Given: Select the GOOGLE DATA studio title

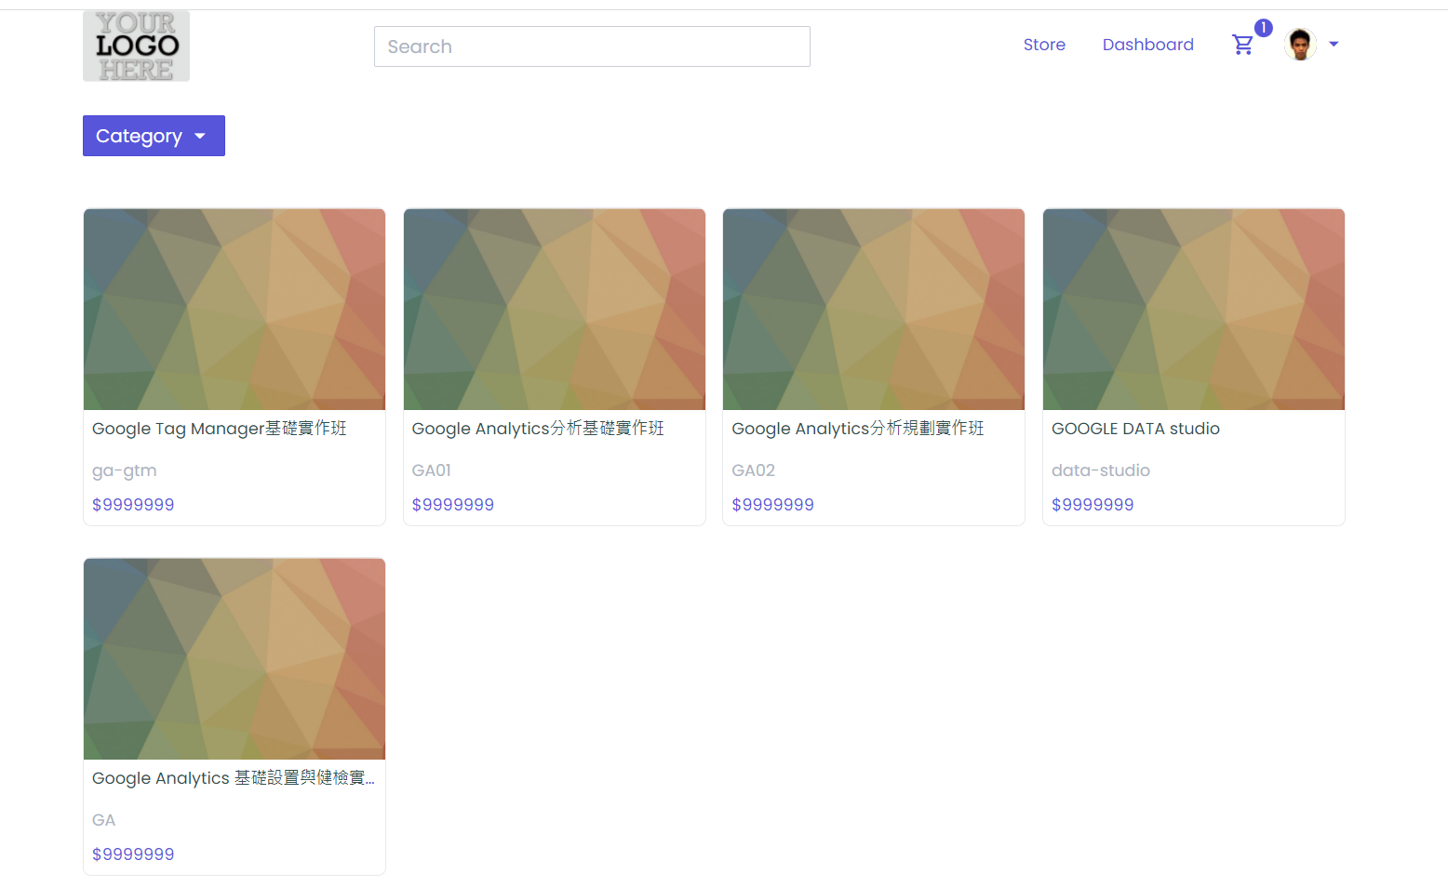Looking at the screenshot, I should click(x=1135, y=429).
